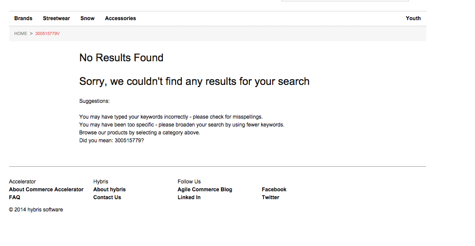Open the Twitter footer link
This screenshot has width=475, height=246.
tap(270, 197)
